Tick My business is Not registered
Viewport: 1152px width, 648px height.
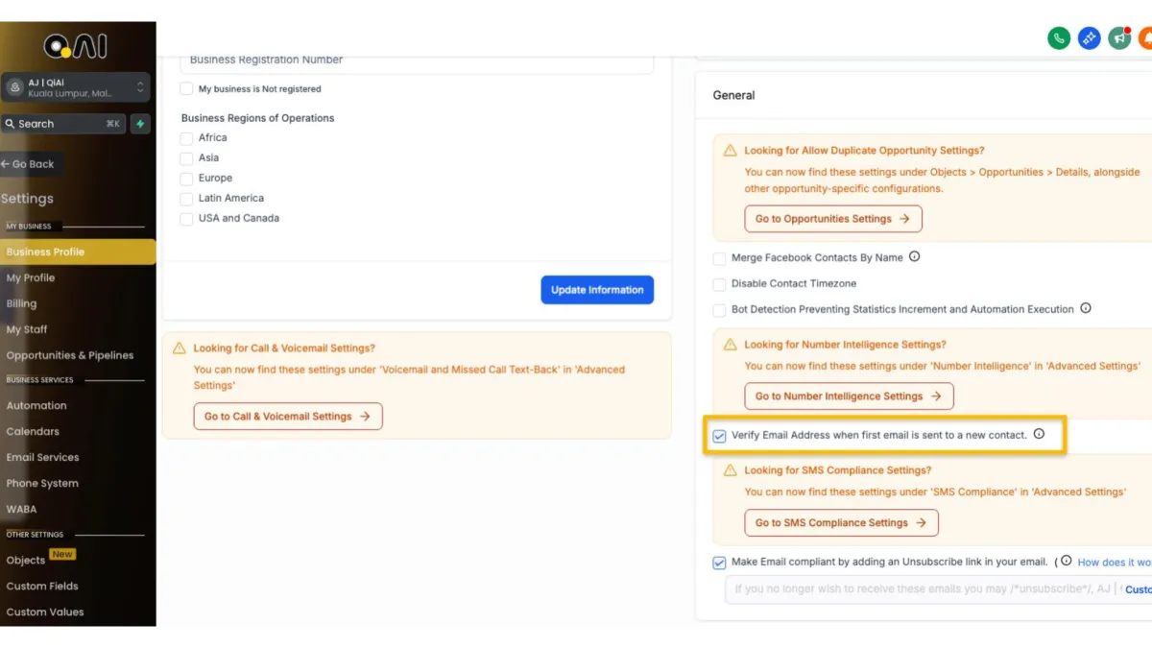pos(187,89)
